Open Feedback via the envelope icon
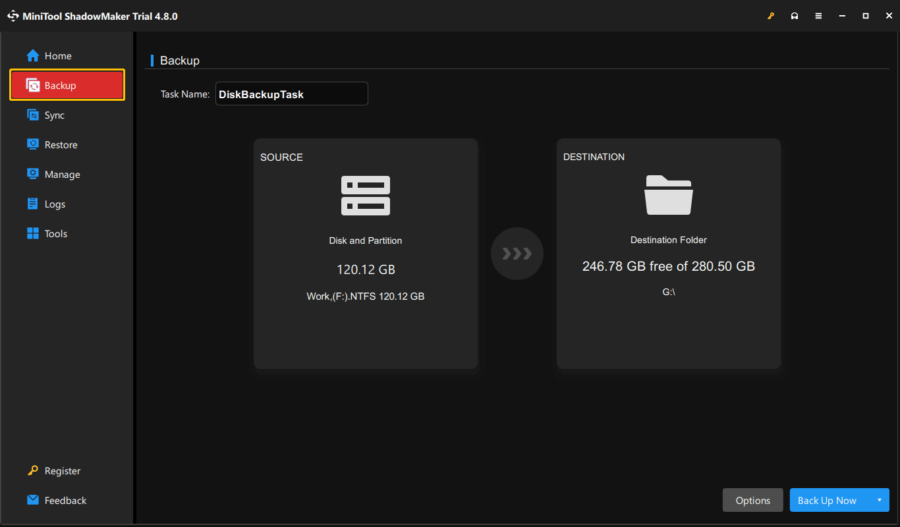Viewport: 900px width, 527px height. pyautogui.click(x=32, y=500)
